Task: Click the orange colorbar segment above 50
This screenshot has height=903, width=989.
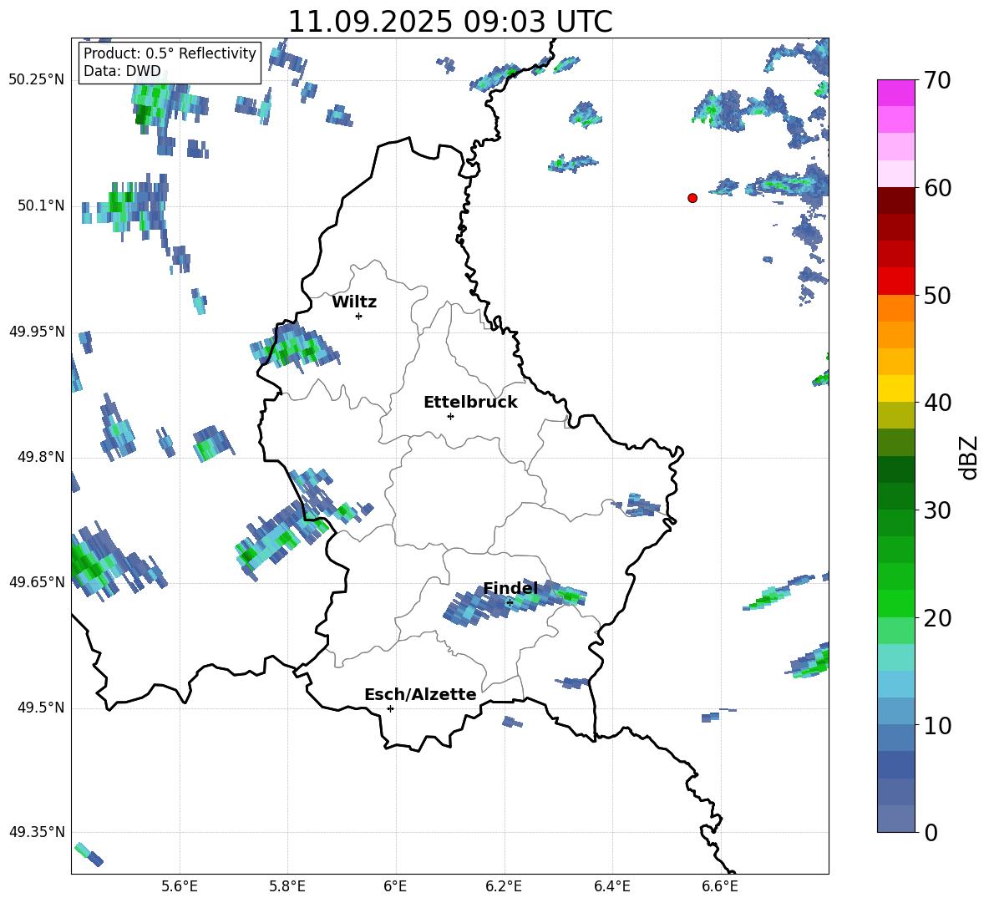Action: point(895,307)
